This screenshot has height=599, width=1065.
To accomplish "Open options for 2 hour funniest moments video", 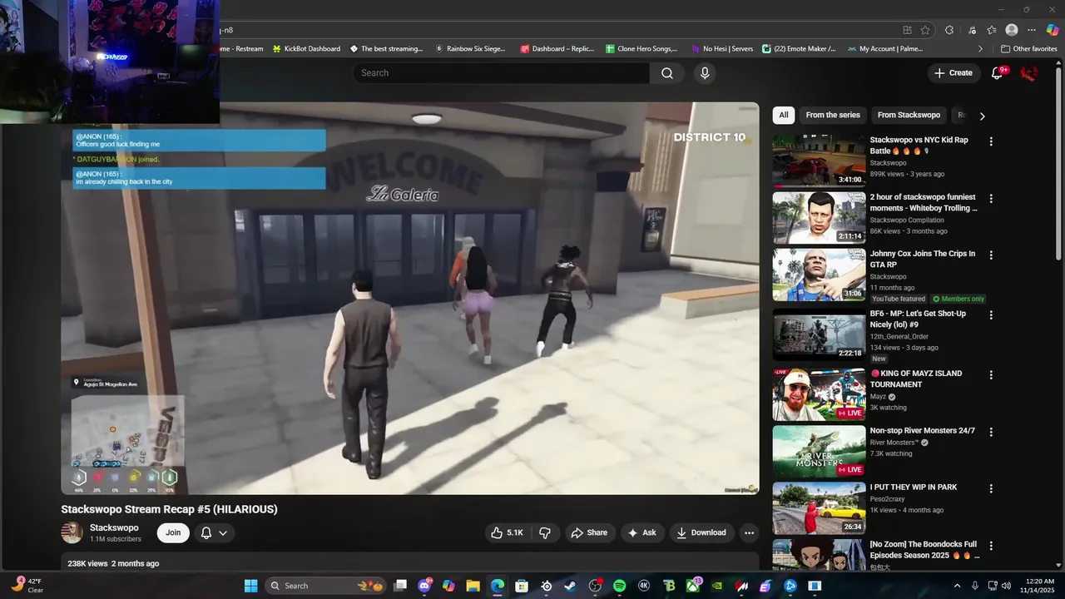I will 991,199.
